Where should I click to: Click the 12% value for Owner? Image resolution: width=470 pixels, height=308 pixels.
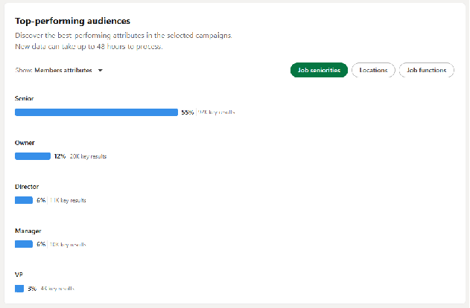[60, 156]
